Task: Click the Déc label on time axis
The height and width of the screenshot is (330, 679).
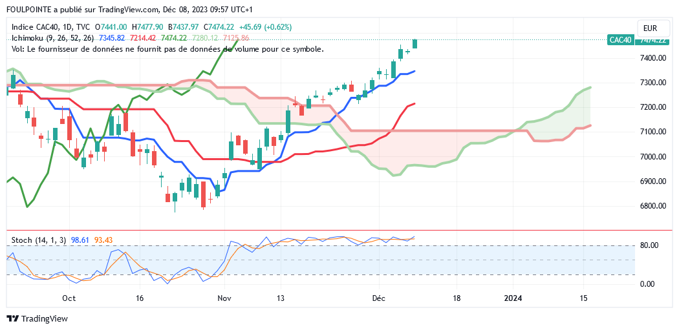Action: (379, 299)
